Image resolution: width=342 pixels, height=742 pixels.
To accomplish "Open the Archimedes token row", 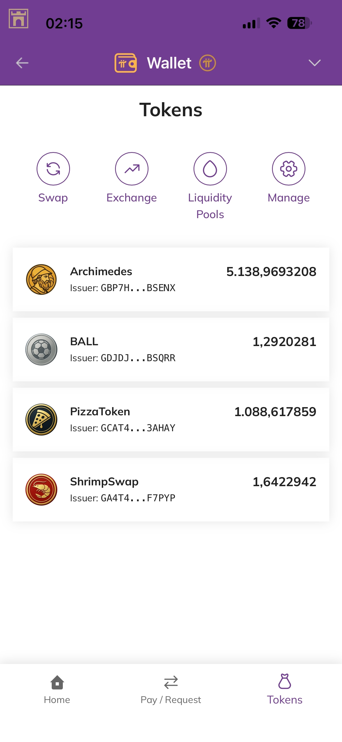I will [x=171, y=279].
